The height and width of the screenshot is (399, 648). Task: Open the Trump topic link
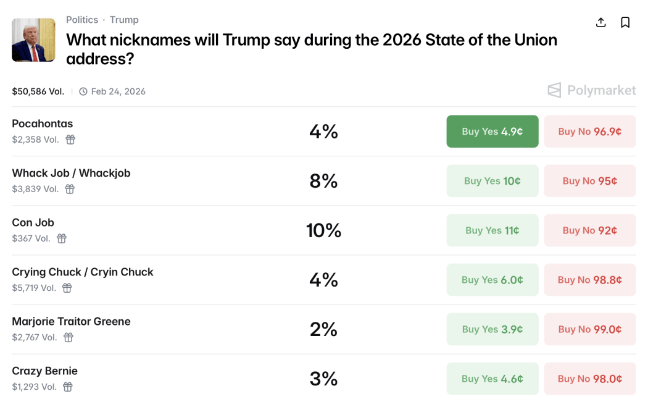pos(124,19)
